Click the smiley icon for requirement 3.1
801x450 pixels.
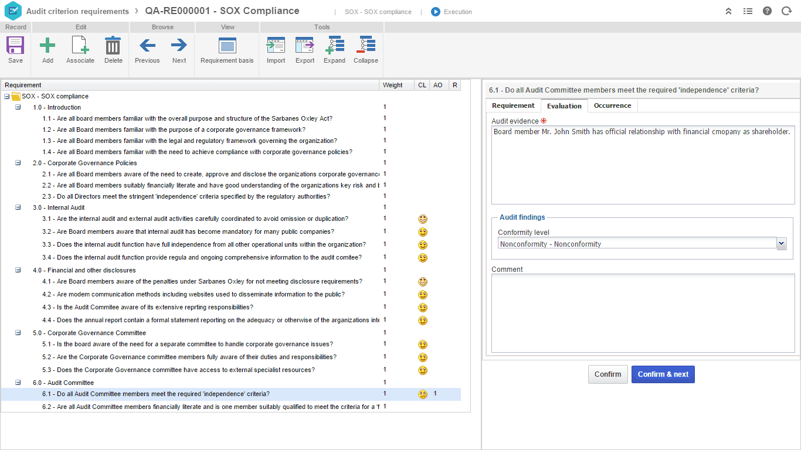pyautogui.click(x=423, y=219)
